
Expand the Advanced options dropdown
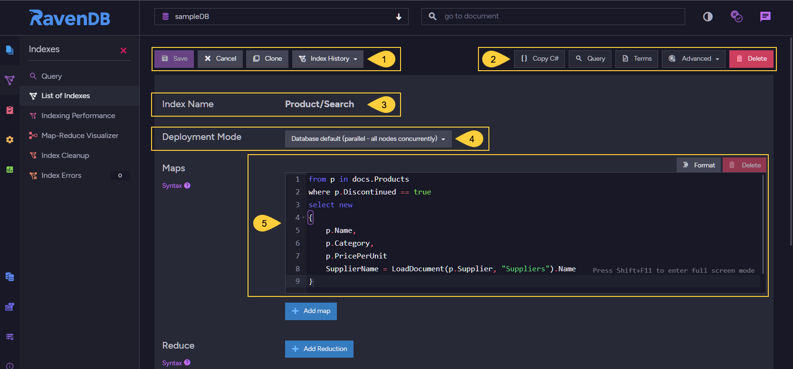pyautogui.click(x=694, y=59)
